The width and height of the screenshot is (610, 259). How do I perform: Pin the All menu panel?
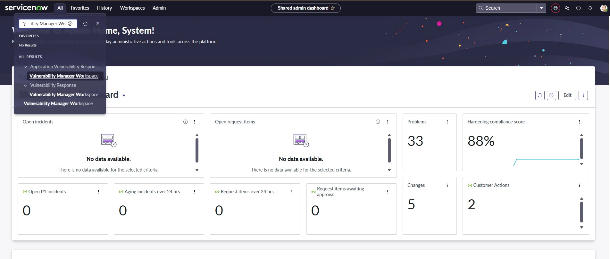(x=98, y=24)
